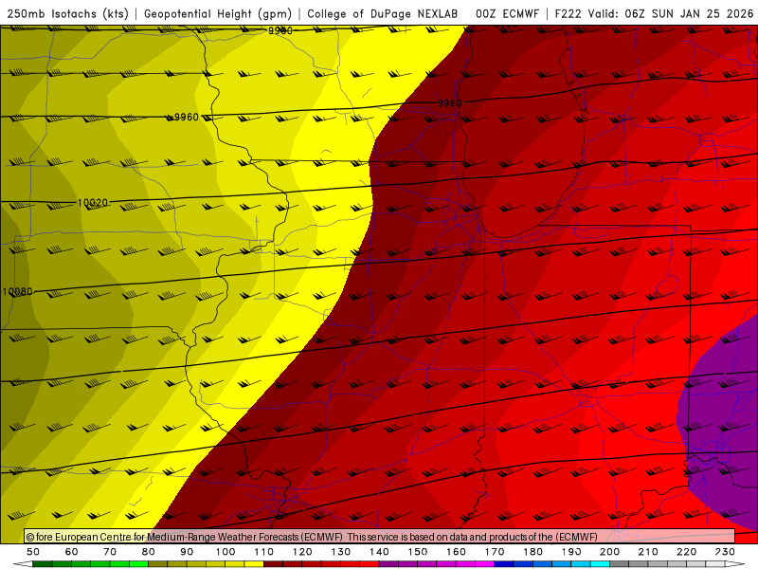
Task: Click the '220' color scale label
Action: point(686,552)
